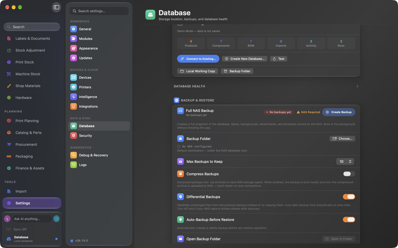Click the Ask AI anything field
The width and height of the screenshot is (398, 248).
(32, 219)
